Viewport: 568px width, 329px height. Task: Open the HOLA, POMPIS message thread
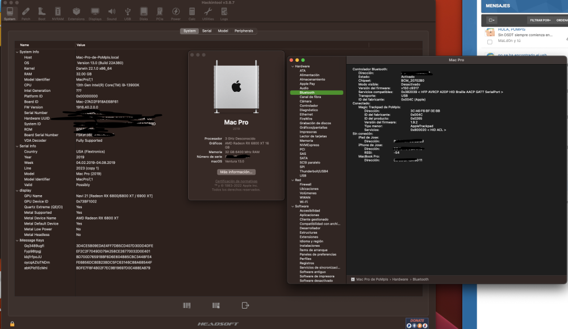pos(512,29)
